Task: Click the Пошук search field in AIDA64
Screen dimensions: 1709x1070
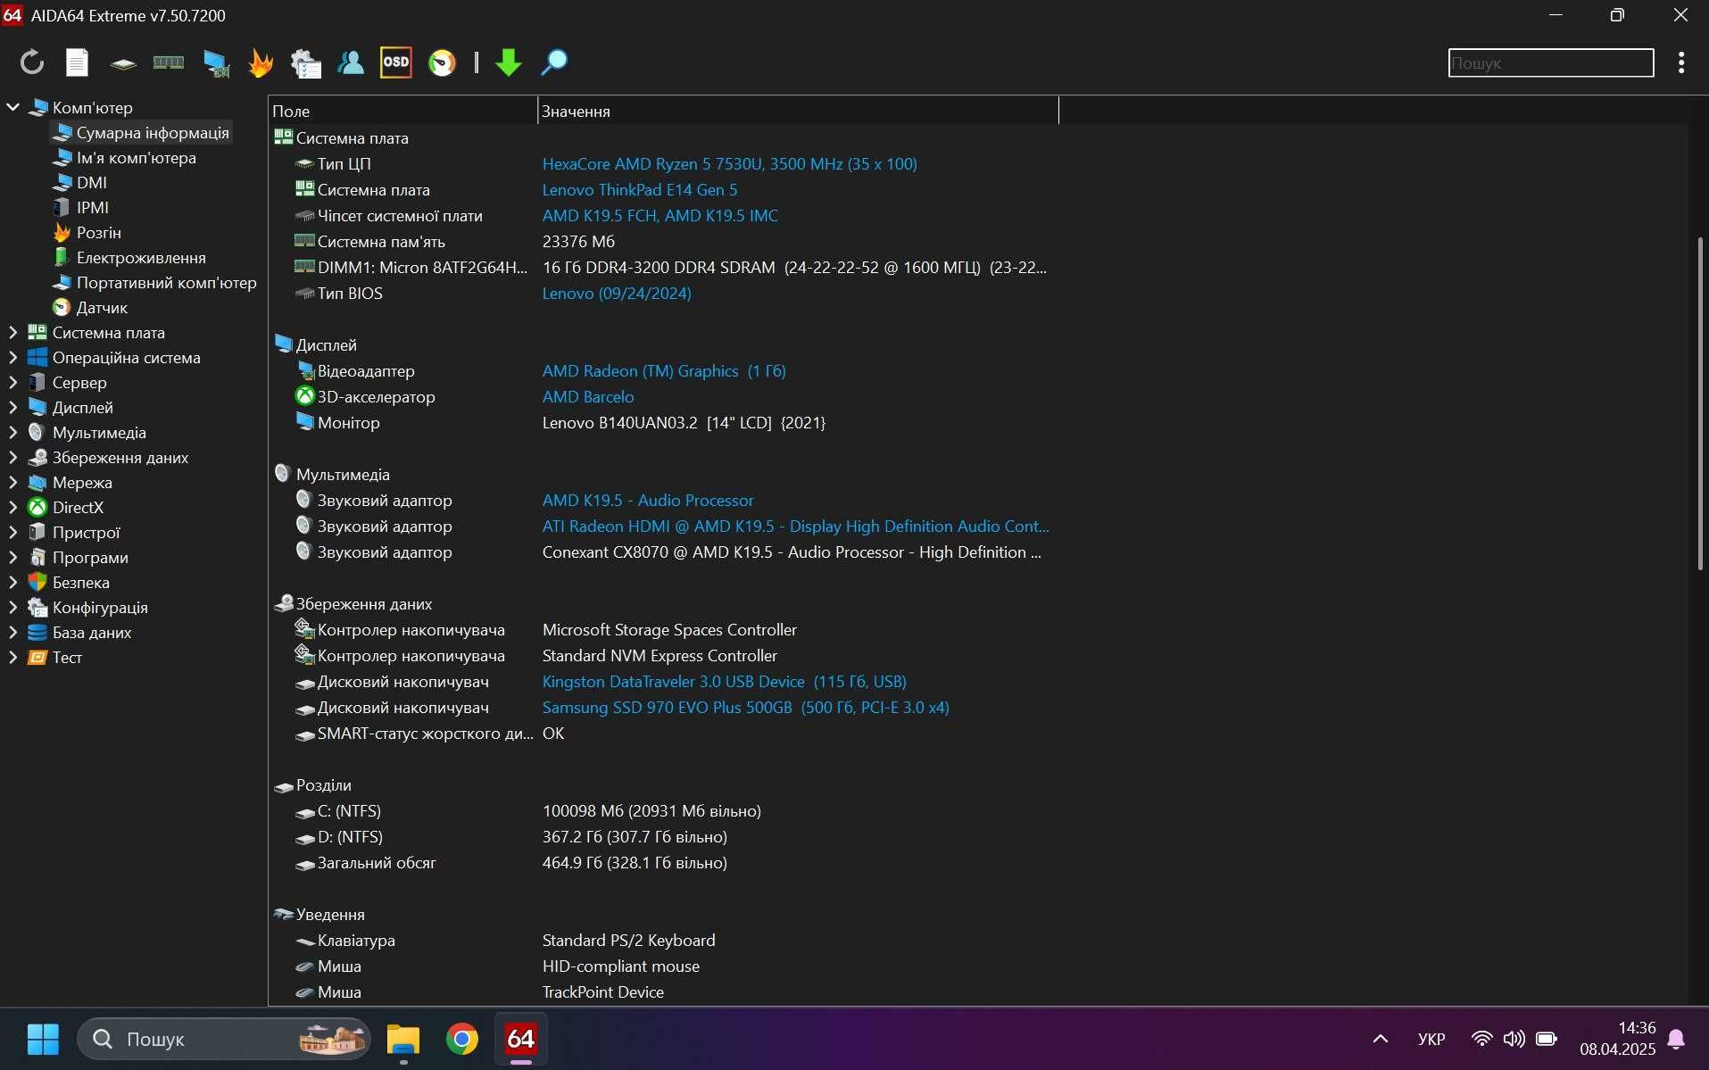Action: pos(1551,63)
